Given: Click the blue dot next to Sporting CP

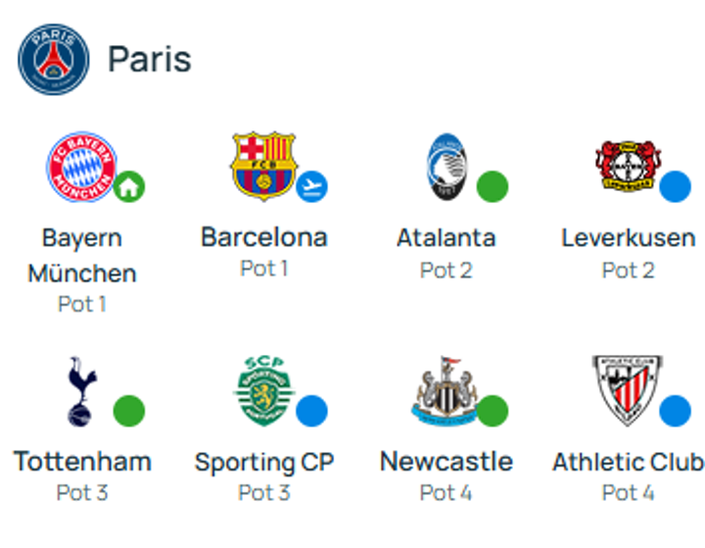Looking at the screenshot, I should click(311, 411).
